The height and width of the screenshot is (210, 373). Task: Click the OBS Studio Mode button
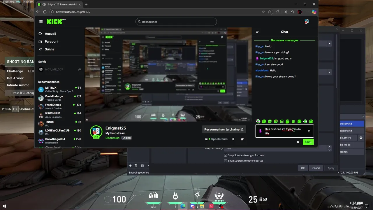pyautogui.click(x=351, y=145)
